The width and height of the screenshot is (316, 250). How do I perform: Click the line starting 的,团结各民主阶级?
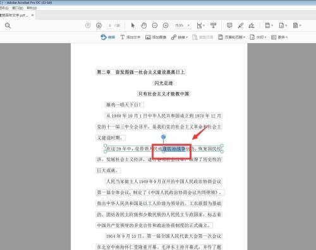pos(159,215)
